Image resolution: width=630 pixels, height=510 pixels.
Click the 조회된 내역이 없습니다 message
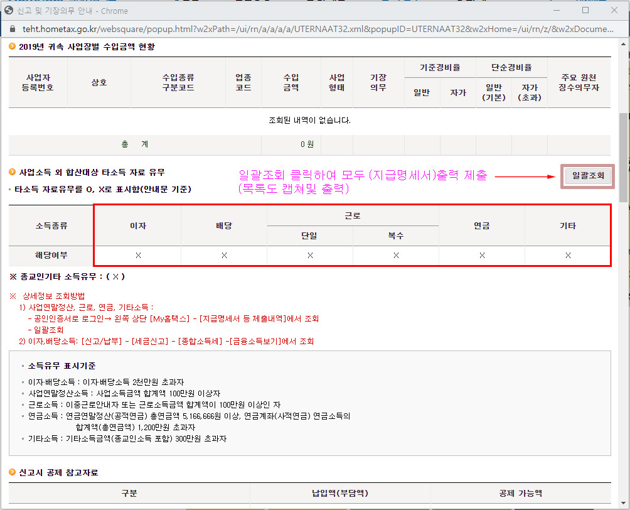pos(309,120)
